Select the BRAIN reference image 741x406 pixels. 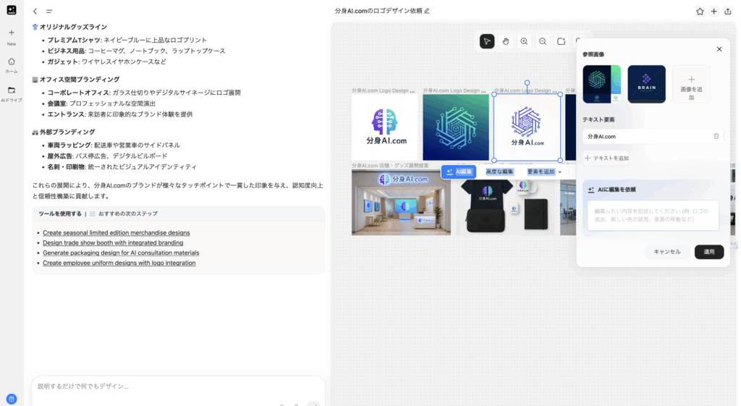pos(646,84)
